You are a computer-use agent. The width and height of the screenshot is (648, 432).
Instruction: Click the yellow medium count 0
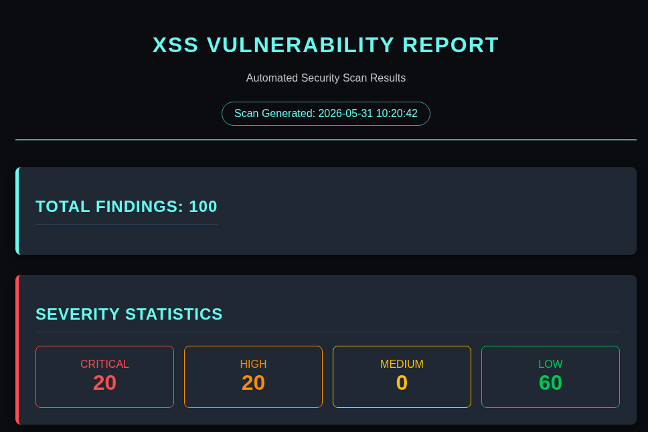point(402,383)
